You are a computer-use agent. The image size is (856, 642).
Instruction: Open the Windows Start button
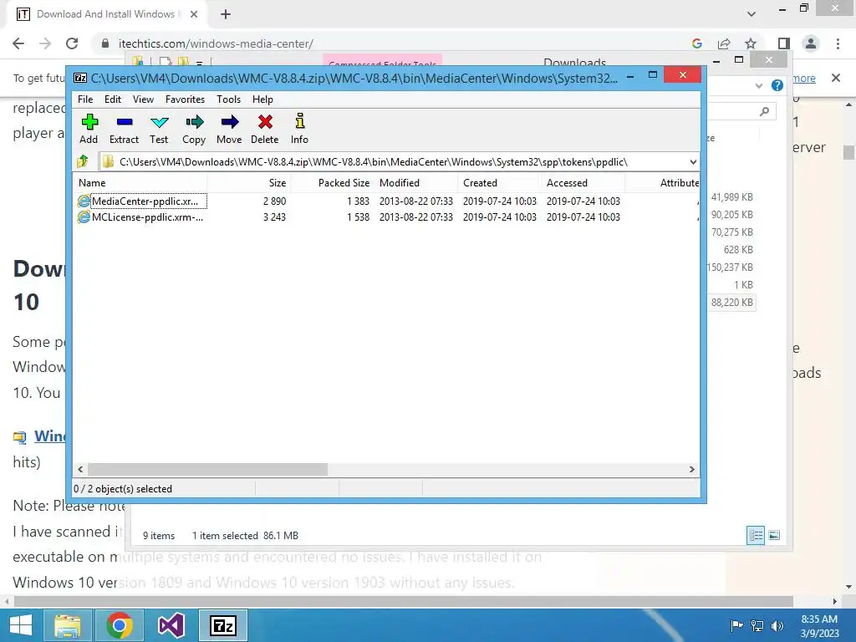click(x=21, y=625)
